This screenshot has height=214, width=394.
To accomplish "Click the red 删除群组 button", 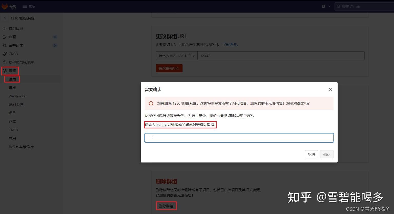I will click(166, 206).
